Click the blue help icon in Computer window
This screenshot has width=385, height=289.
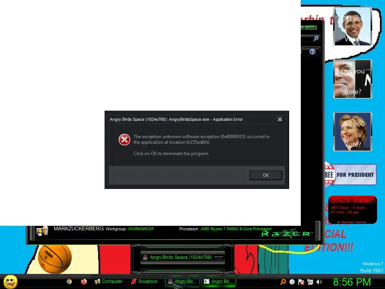tap(312, 52)
